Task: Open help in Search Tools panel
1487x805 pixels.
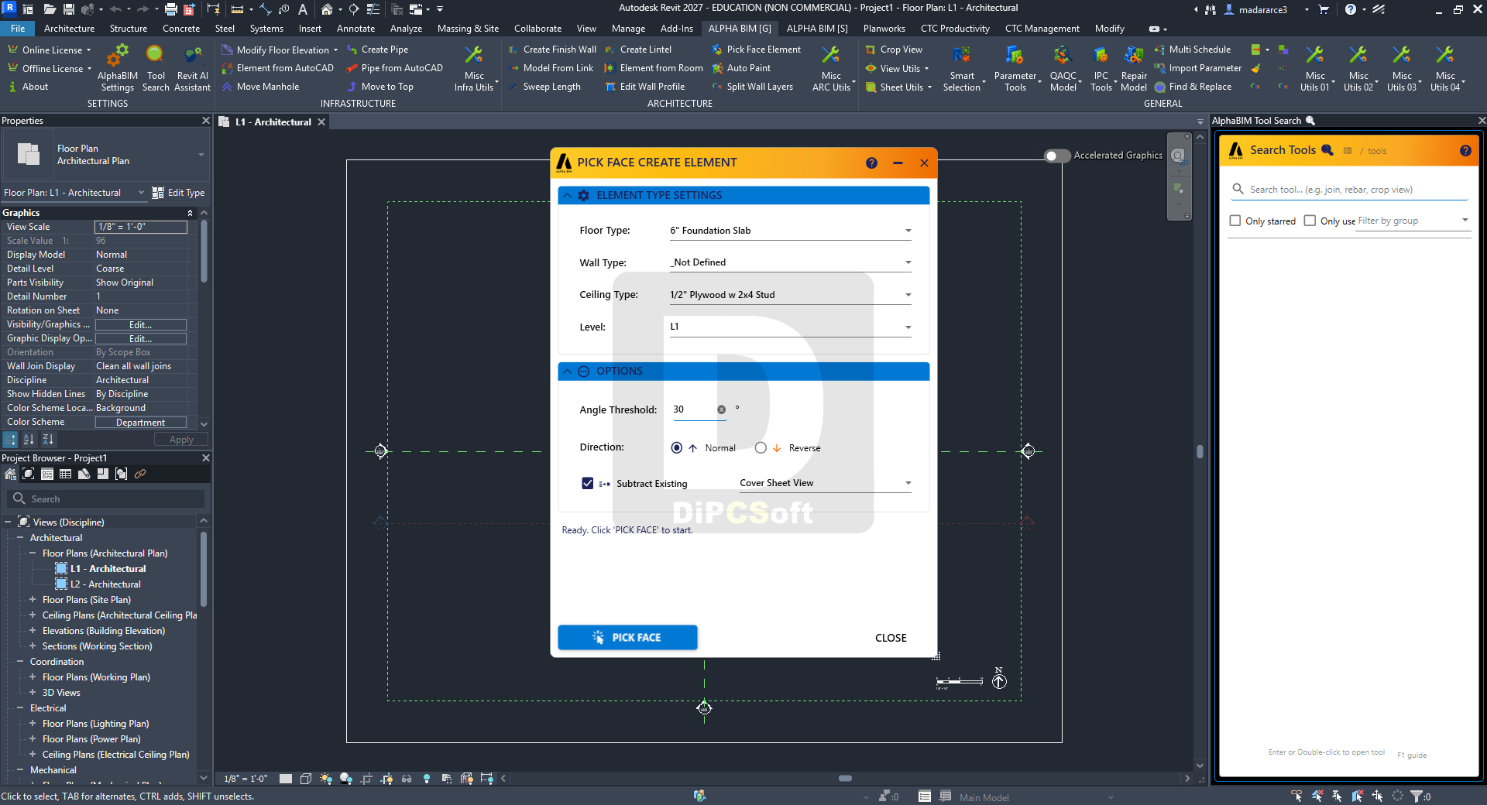Action: click(1465, 151)
